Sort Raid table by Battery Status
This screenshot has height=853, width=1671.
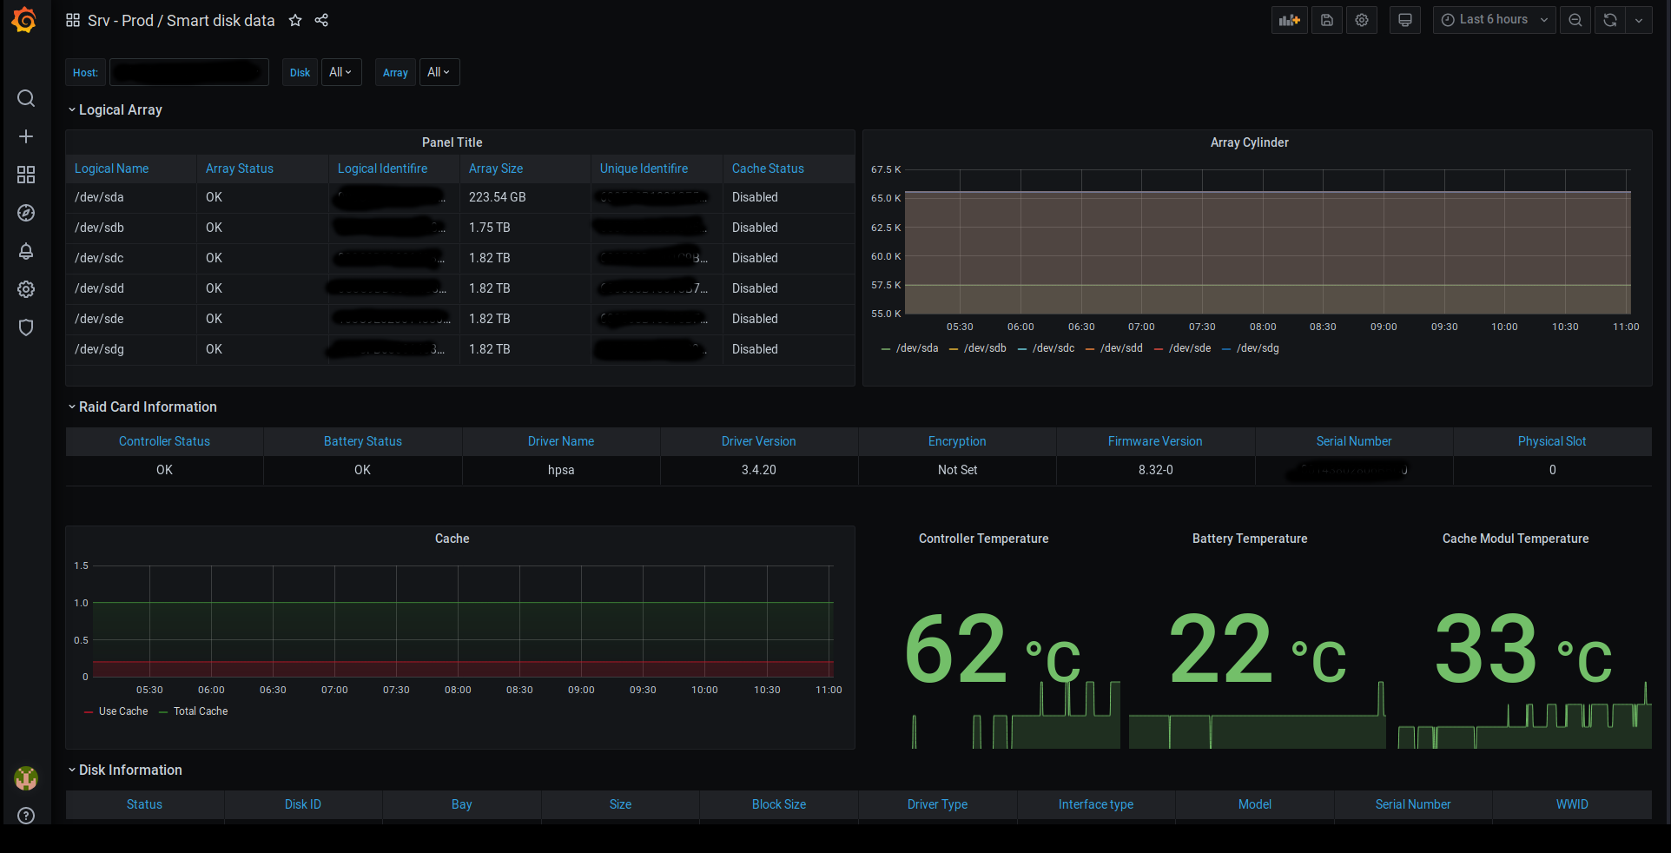click(x=362, y=441)
